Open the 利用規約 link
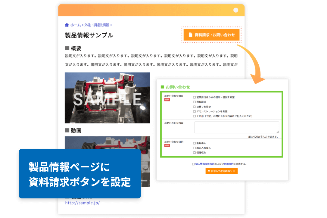 pos(229,164)
